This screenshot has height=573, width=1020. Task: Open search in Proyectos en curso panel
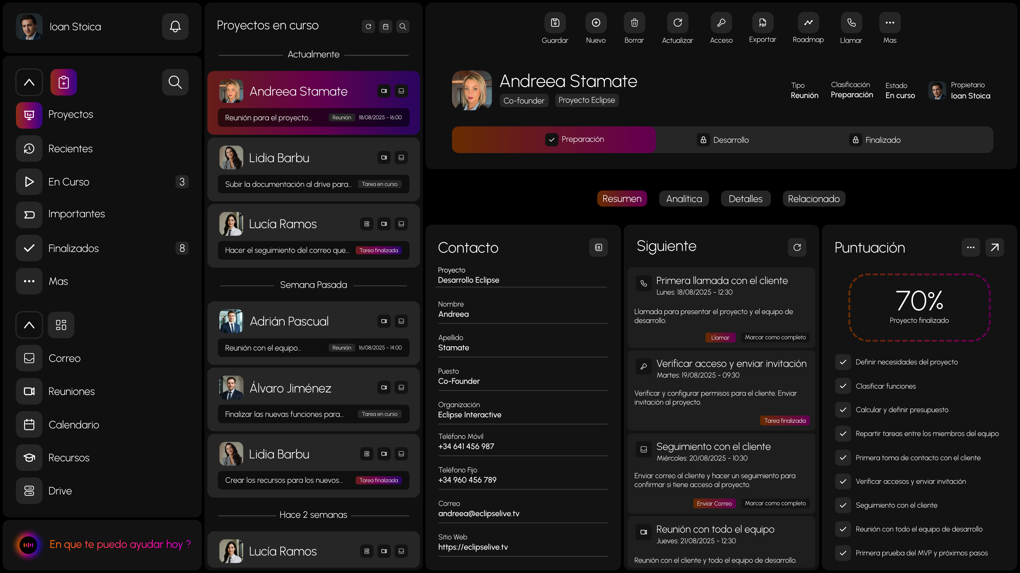click(x=403, y=26)
